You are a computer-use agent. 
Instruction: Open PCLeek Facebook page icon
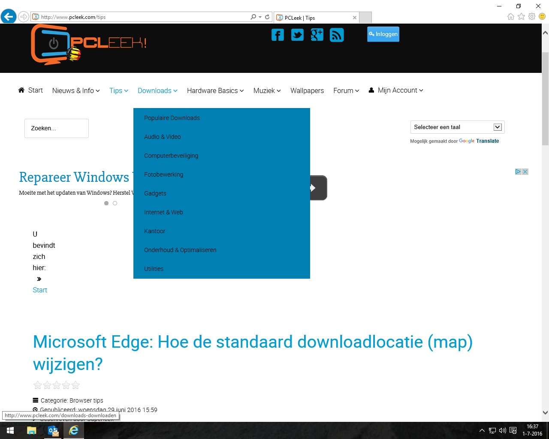point(278,35)
